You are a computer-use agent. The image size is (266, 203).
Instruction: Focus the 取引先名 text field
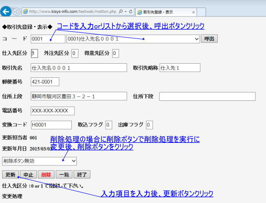point(79,68)
